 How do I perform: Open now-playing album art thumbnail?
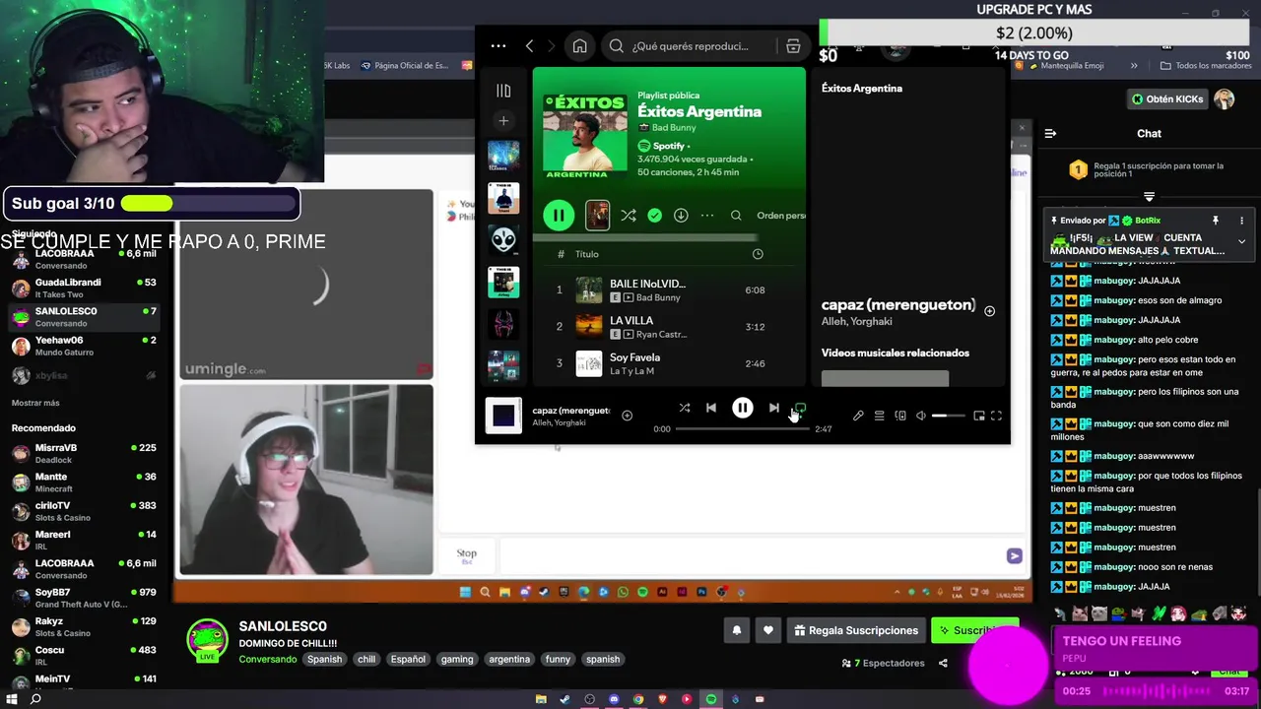pos(503,416)
